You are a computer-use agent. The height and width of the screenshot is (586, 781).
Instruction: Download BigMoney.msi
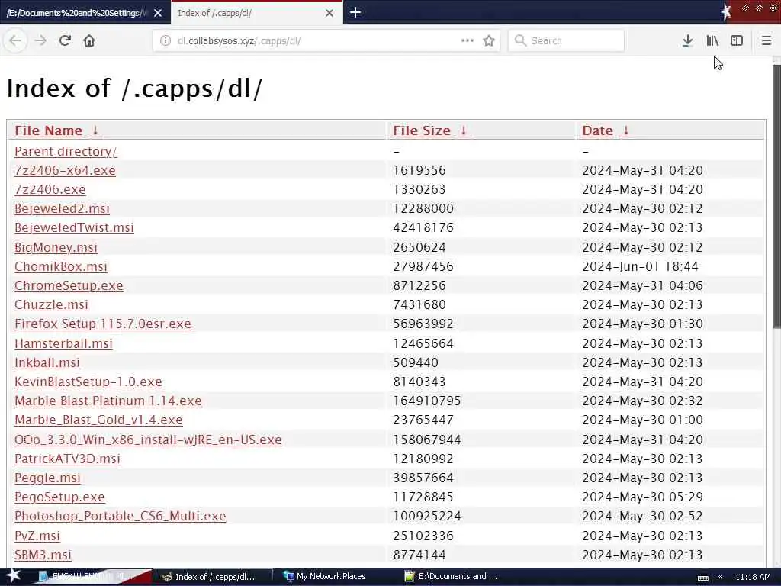56,247
